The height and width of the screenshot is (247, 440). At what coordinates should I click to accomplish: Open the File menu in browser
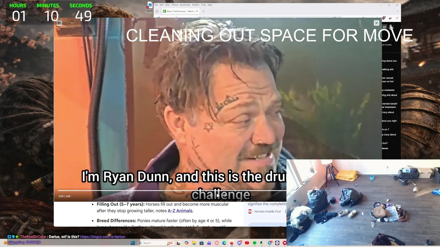pos(156,5)
